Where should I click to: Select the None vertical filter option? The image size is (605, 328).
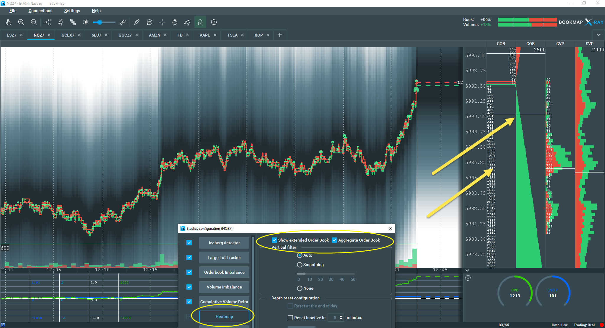[x=300, y=288]
